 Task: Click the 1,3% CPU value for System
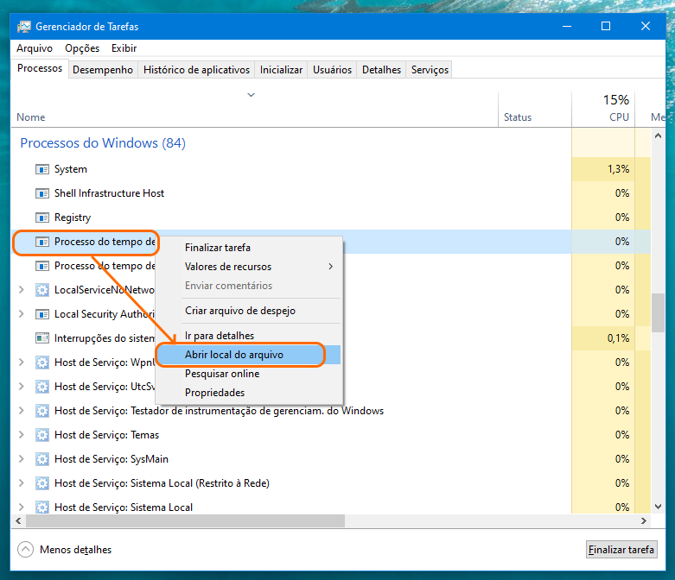click(x=618, y=169)
